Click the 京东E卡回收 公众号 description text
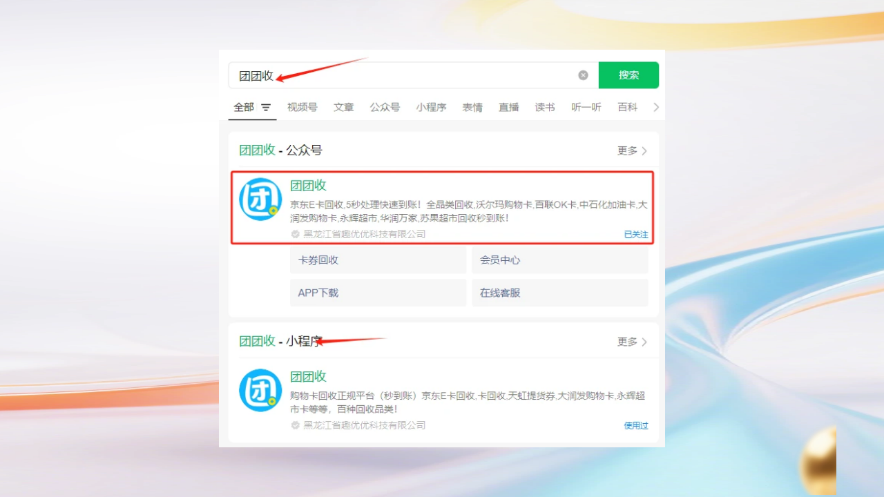The width and height of the screenshot is (884, 497). (x=469, y=211)
